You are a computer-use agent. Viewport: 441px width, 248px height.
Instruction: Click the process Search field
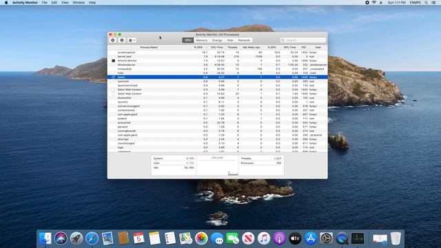click(303, 40)
